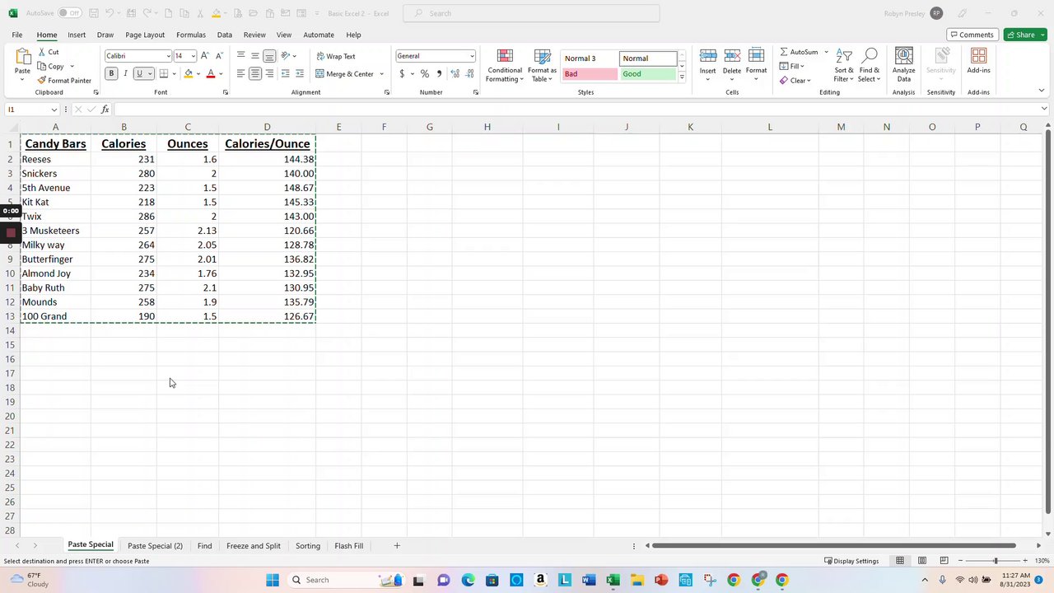Click the Align Right icon

click(x=269, y=73)
